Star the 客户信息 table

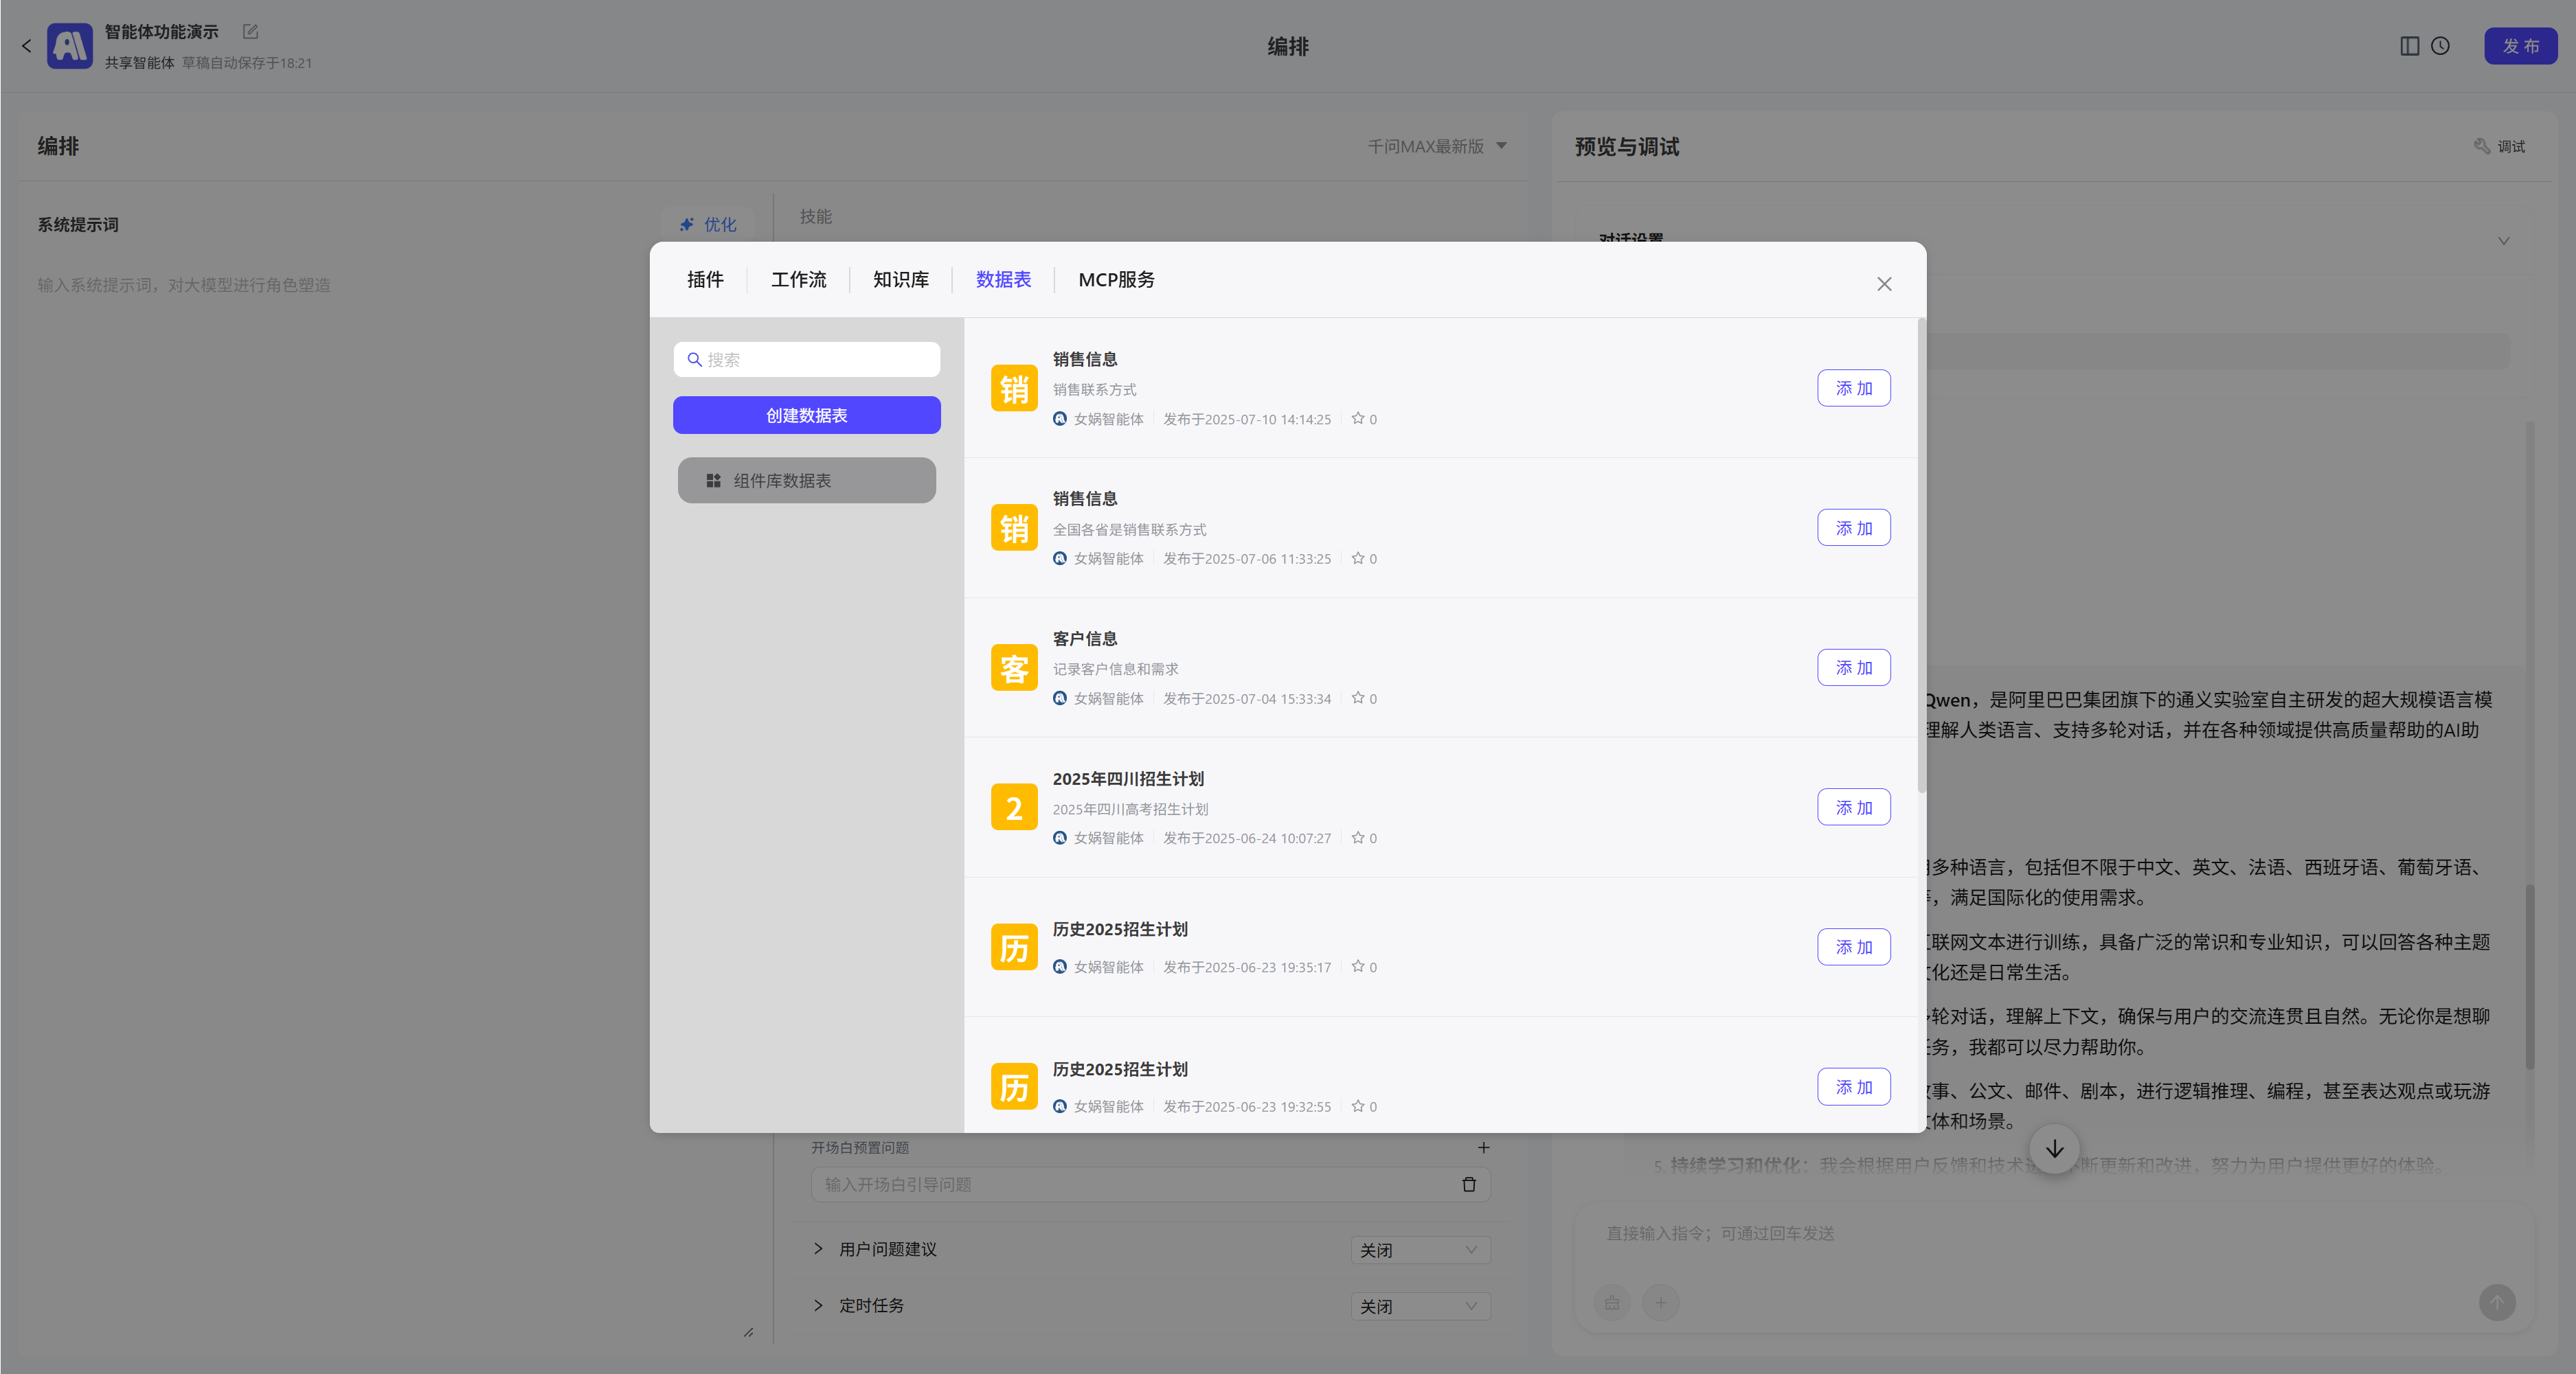[1358, 698]
